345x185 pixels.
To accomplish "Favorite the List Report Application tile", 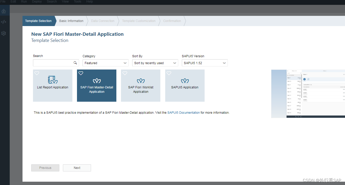I will (x=37, y=73).
